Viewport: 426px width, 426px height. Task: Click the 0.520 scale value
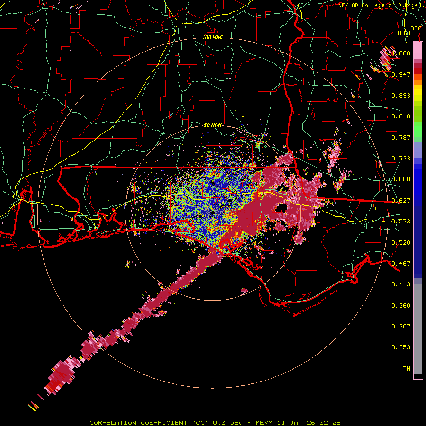401,243
